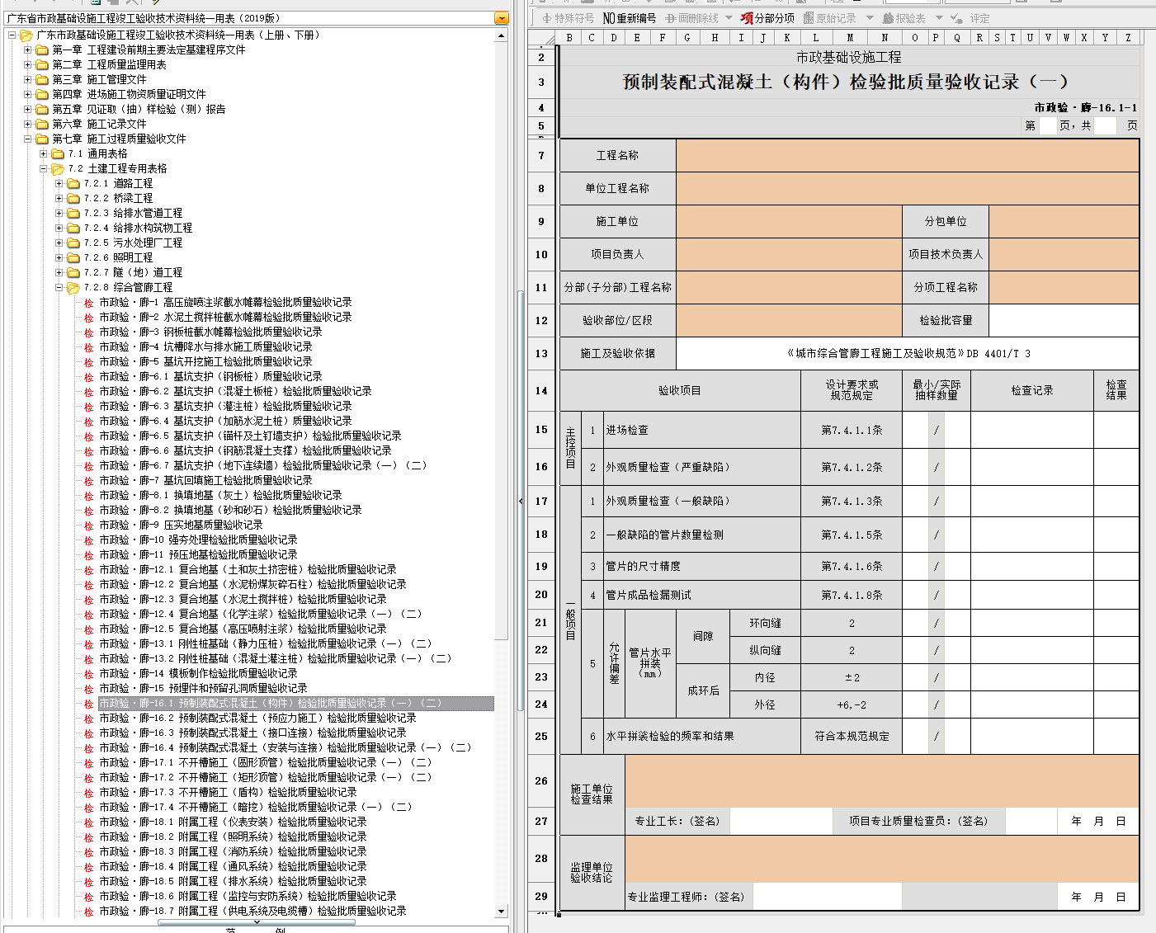Open the 原始记录 original record tool
The height and width of the screenshot is (933, 1156).
(x=829, y=18)
